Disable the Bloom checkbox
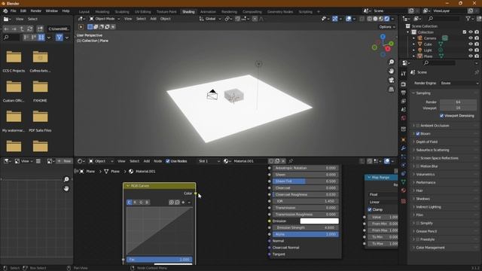The width and height of the screenshot is (482, 271). tap(418, 134)
